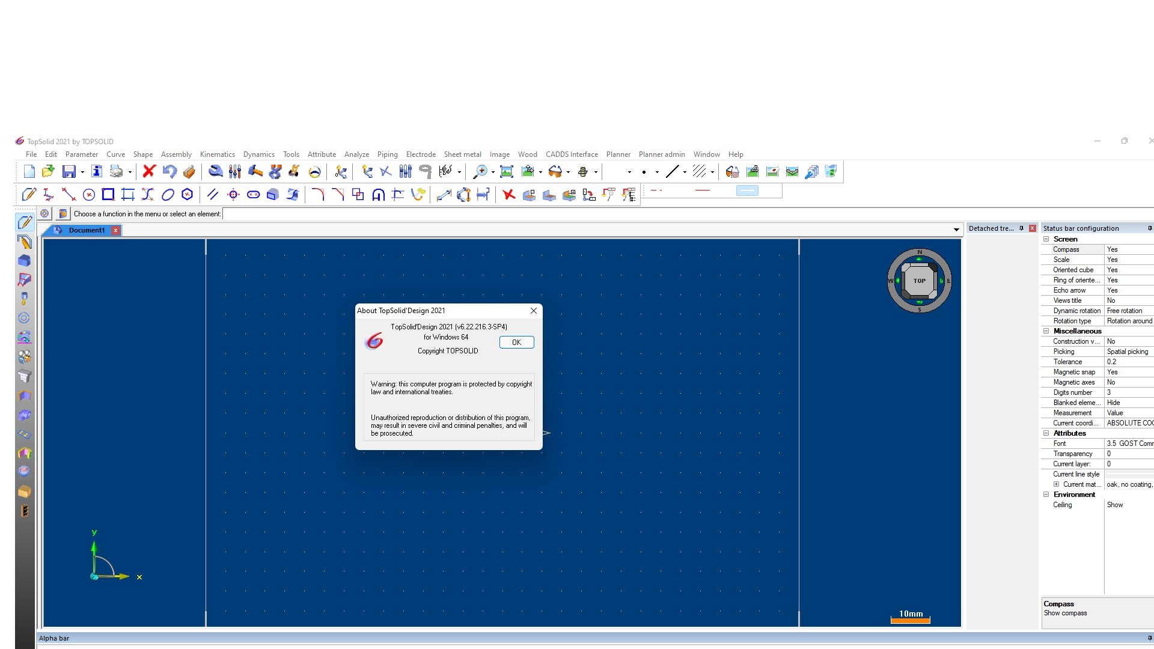Click the TOP face of orientation cube
This screenshot has height=649, width=1154.
pyautogui.click(x=919, y=281)
